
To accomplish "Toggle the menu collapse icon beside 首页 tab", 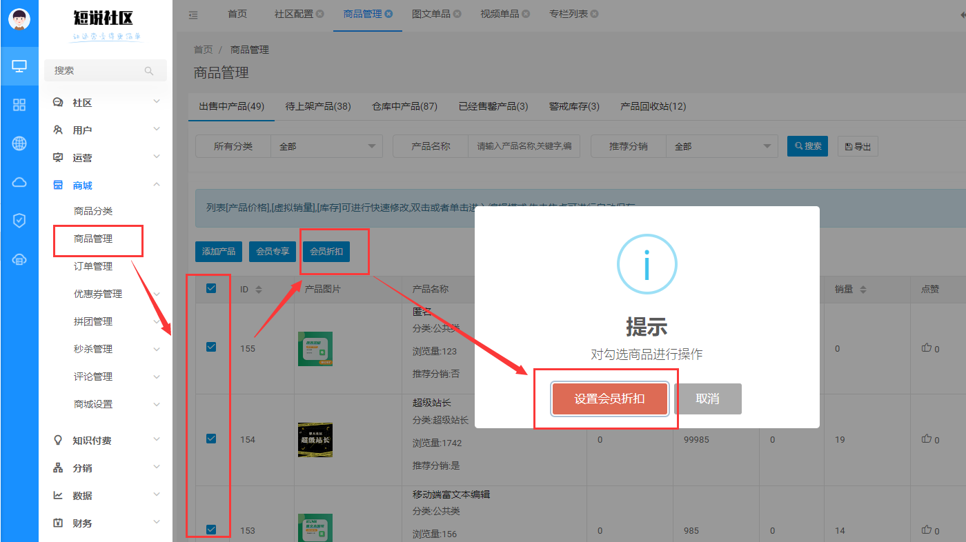I will click(193, 14).
